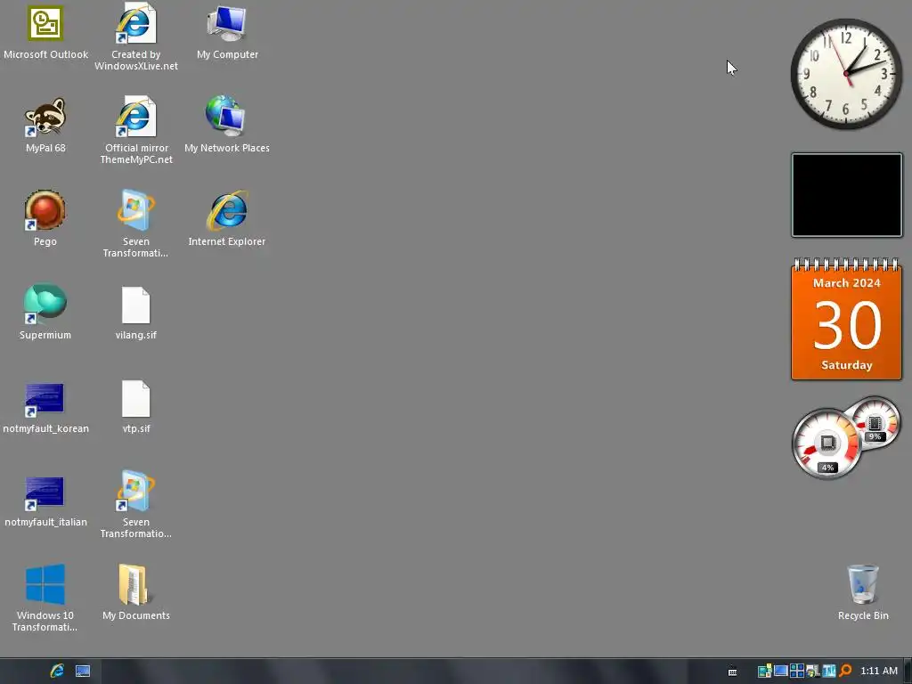Click the printer-like tray icon with Windows flag
Screen dimensions: 912x684
point(813,672)
